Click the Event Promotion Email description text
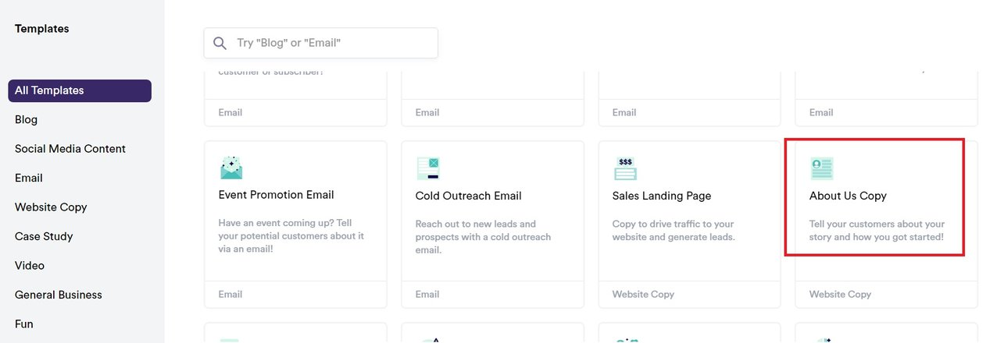 [x=291, y=235]
